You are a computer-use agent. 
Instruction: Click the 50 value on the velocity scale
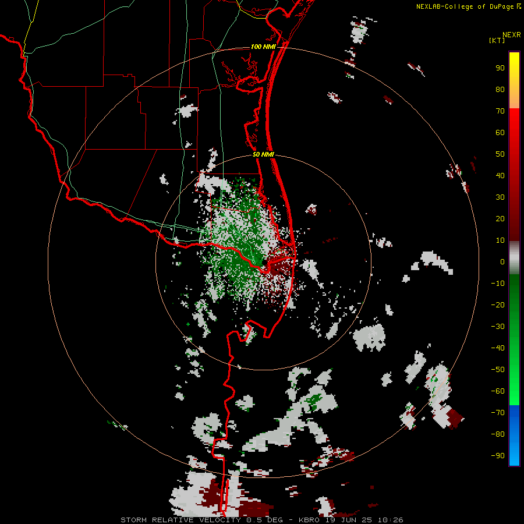[x=500, y=154]
